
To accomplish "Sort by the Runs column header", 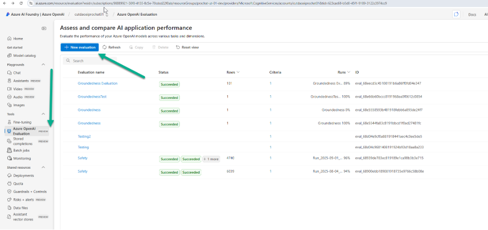I will click(x=344, y=72).
